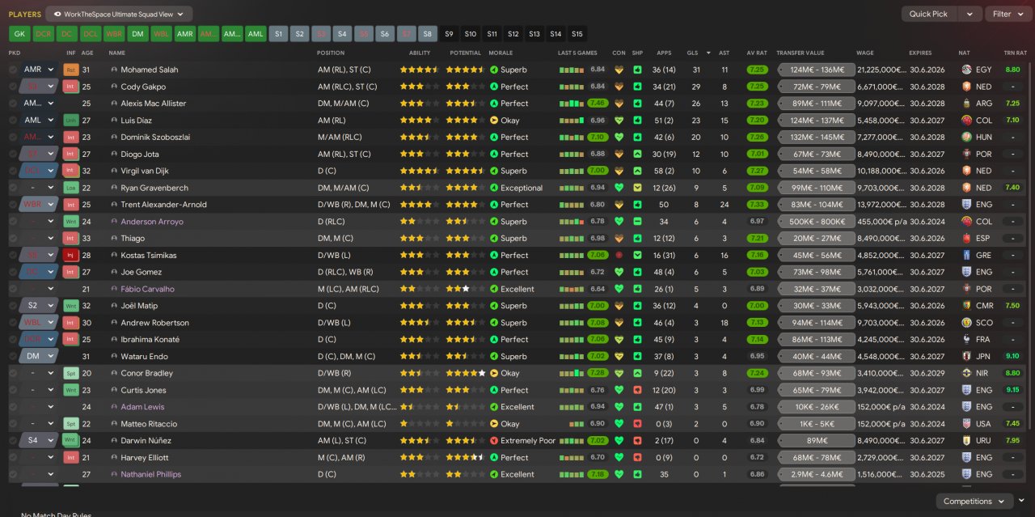The image size is (1035, 517).
Task: Click Salah's 124M€ - 136M€ transfer value bar
Action: (x=817, y=70)
